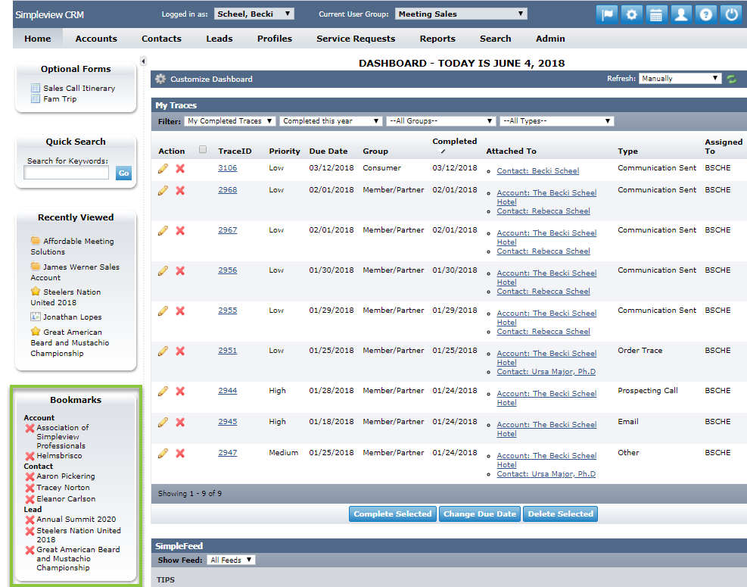Click Sales Call Itinerary form icon
Image resolution: width=747 pixels, height=587 pixels.
(36, 88)
